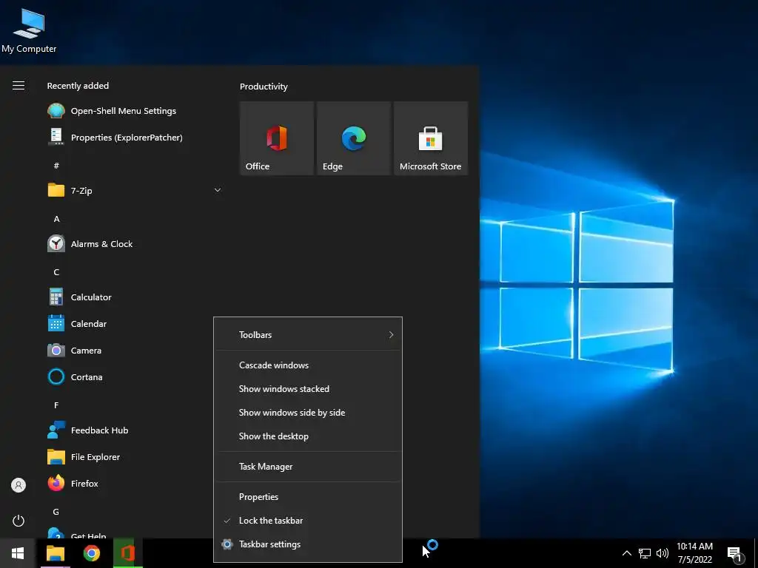Open Task Manager from context menu
The image size is (758, 568).
pyautogui.click(x=308, y=467)
